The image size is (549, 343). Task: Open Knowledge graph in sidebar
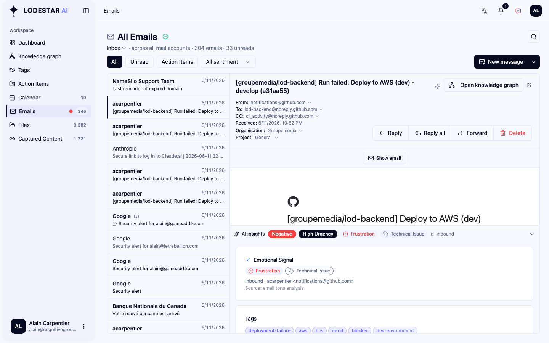49,56
